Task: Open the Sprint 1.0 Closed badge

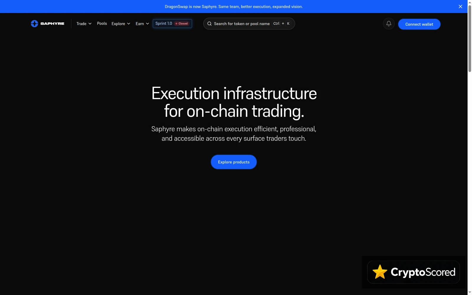Action: (x=172, y=24)
